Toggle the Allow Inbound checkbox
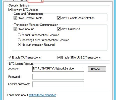Image resolution: width=116 pixels, height=100 pixels. (15, 29)
